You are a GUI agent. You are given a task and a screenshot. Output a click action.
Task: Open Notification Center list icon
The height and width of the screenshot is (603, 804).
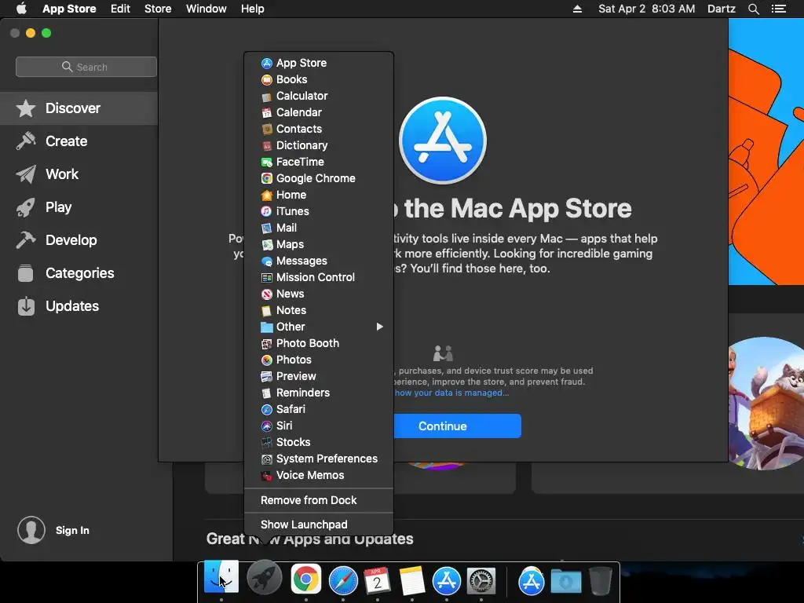(778, 9)
